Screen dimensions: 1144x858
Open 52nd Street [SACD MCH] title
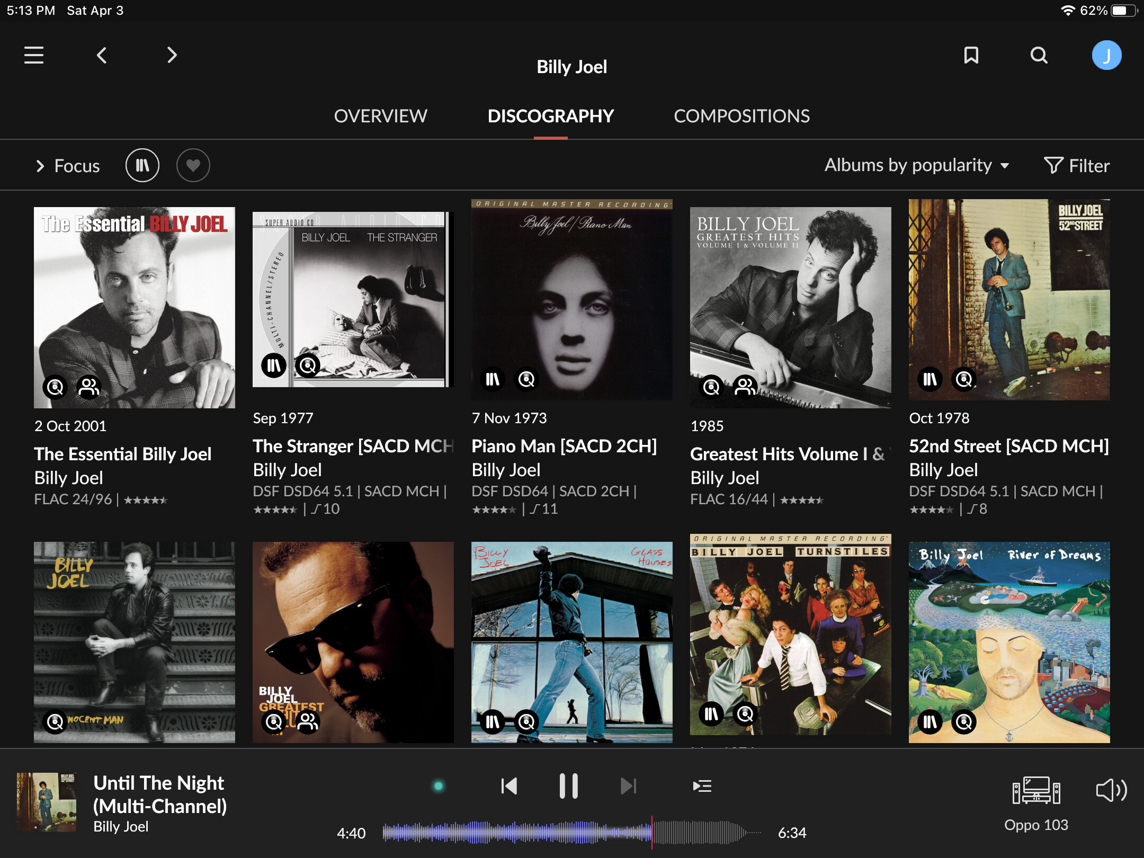(1009, 446)
